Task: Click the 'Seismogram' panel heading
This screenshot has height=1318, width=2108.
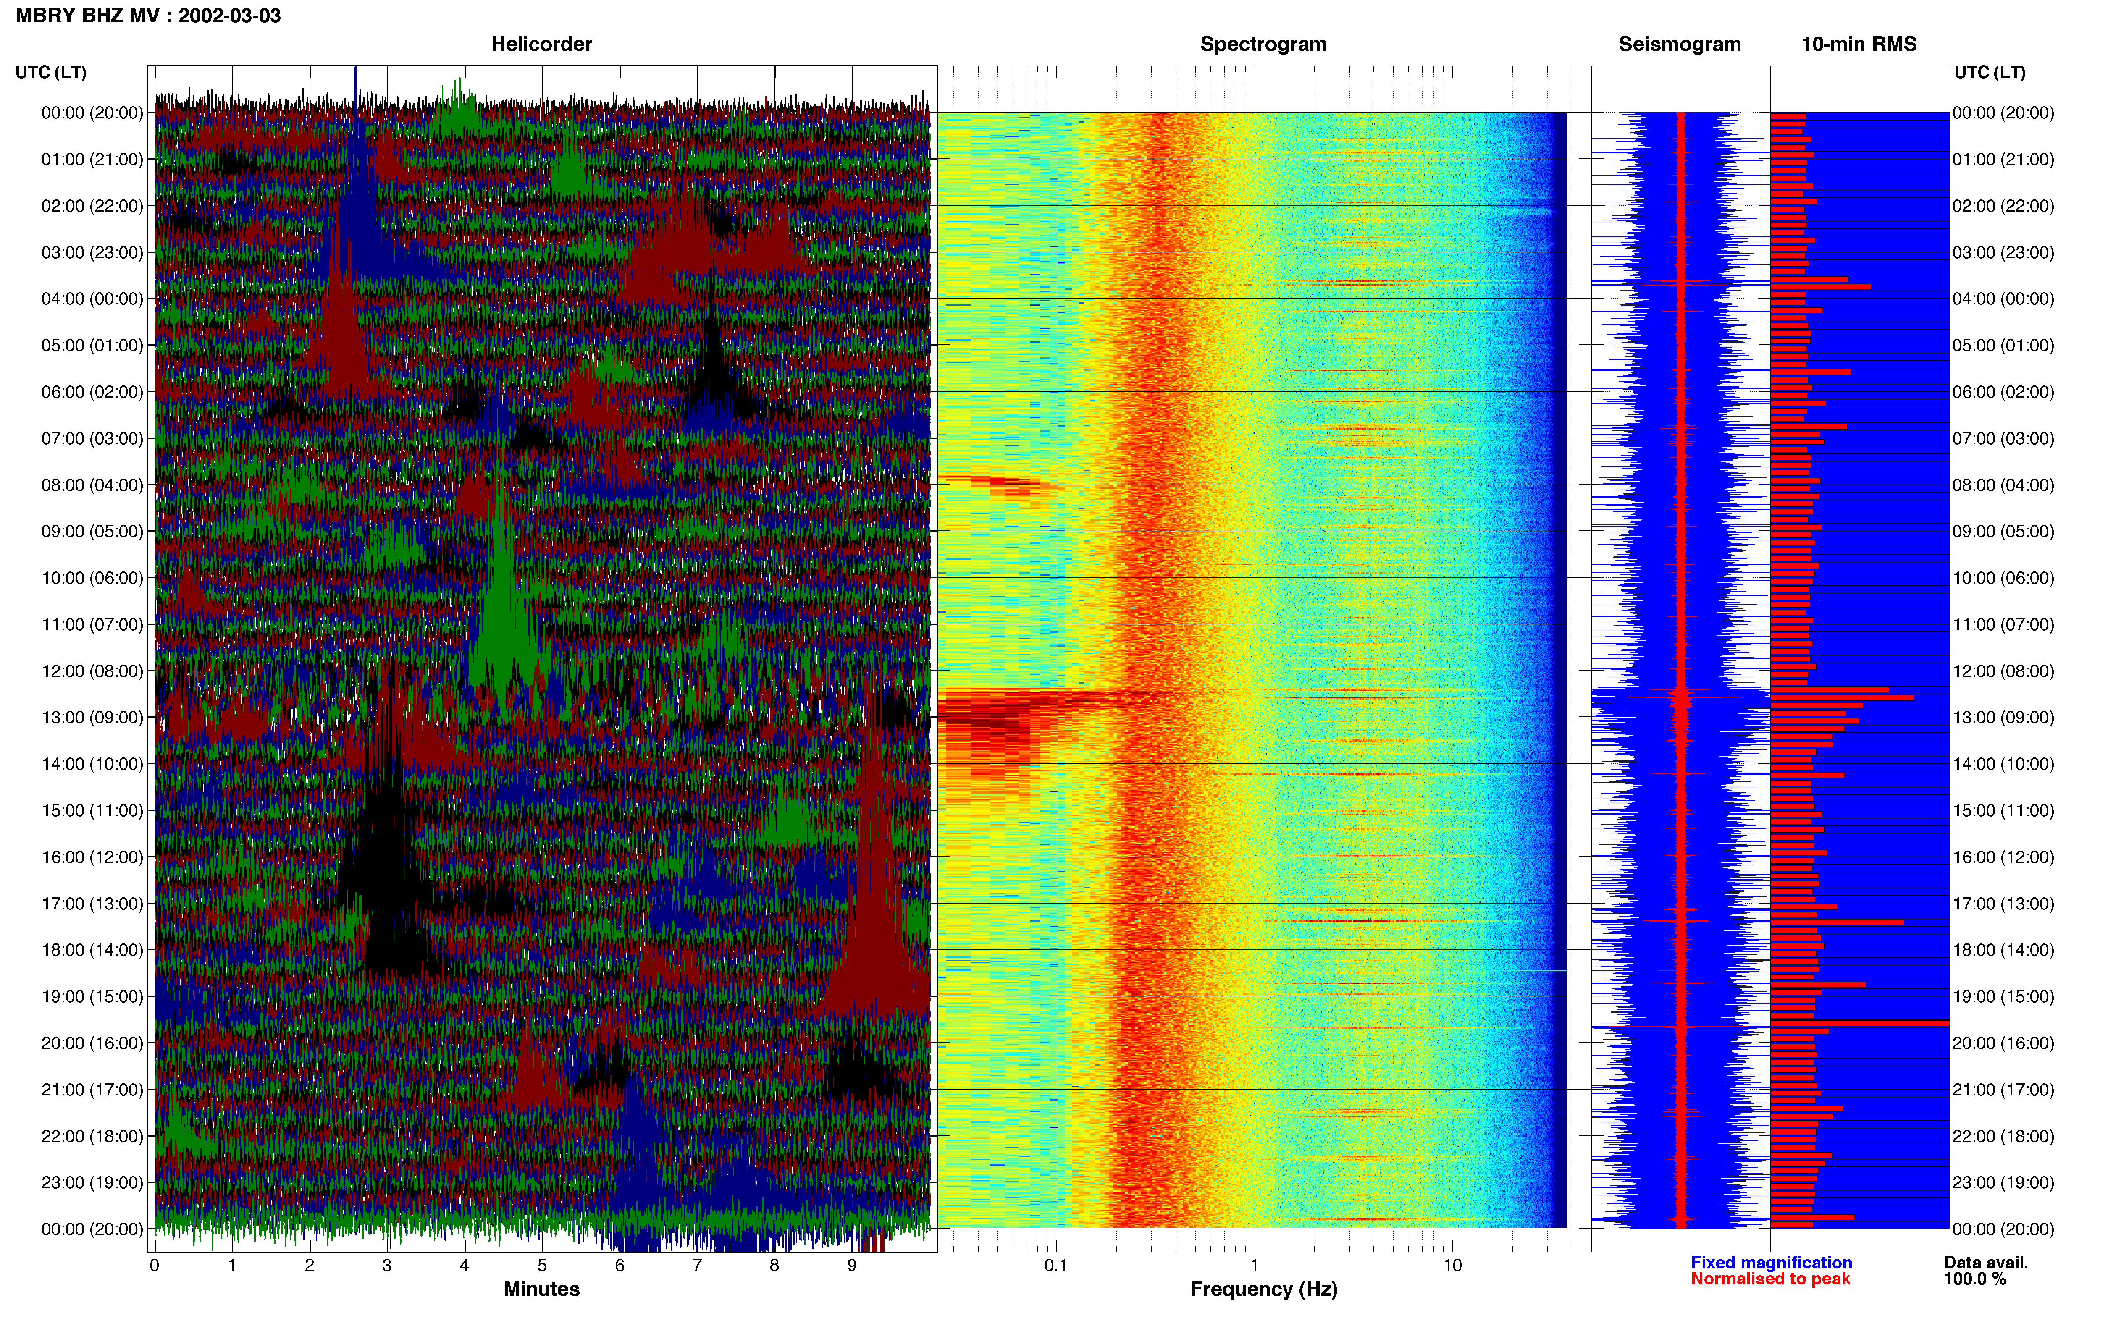Action: pos(1679,45)
